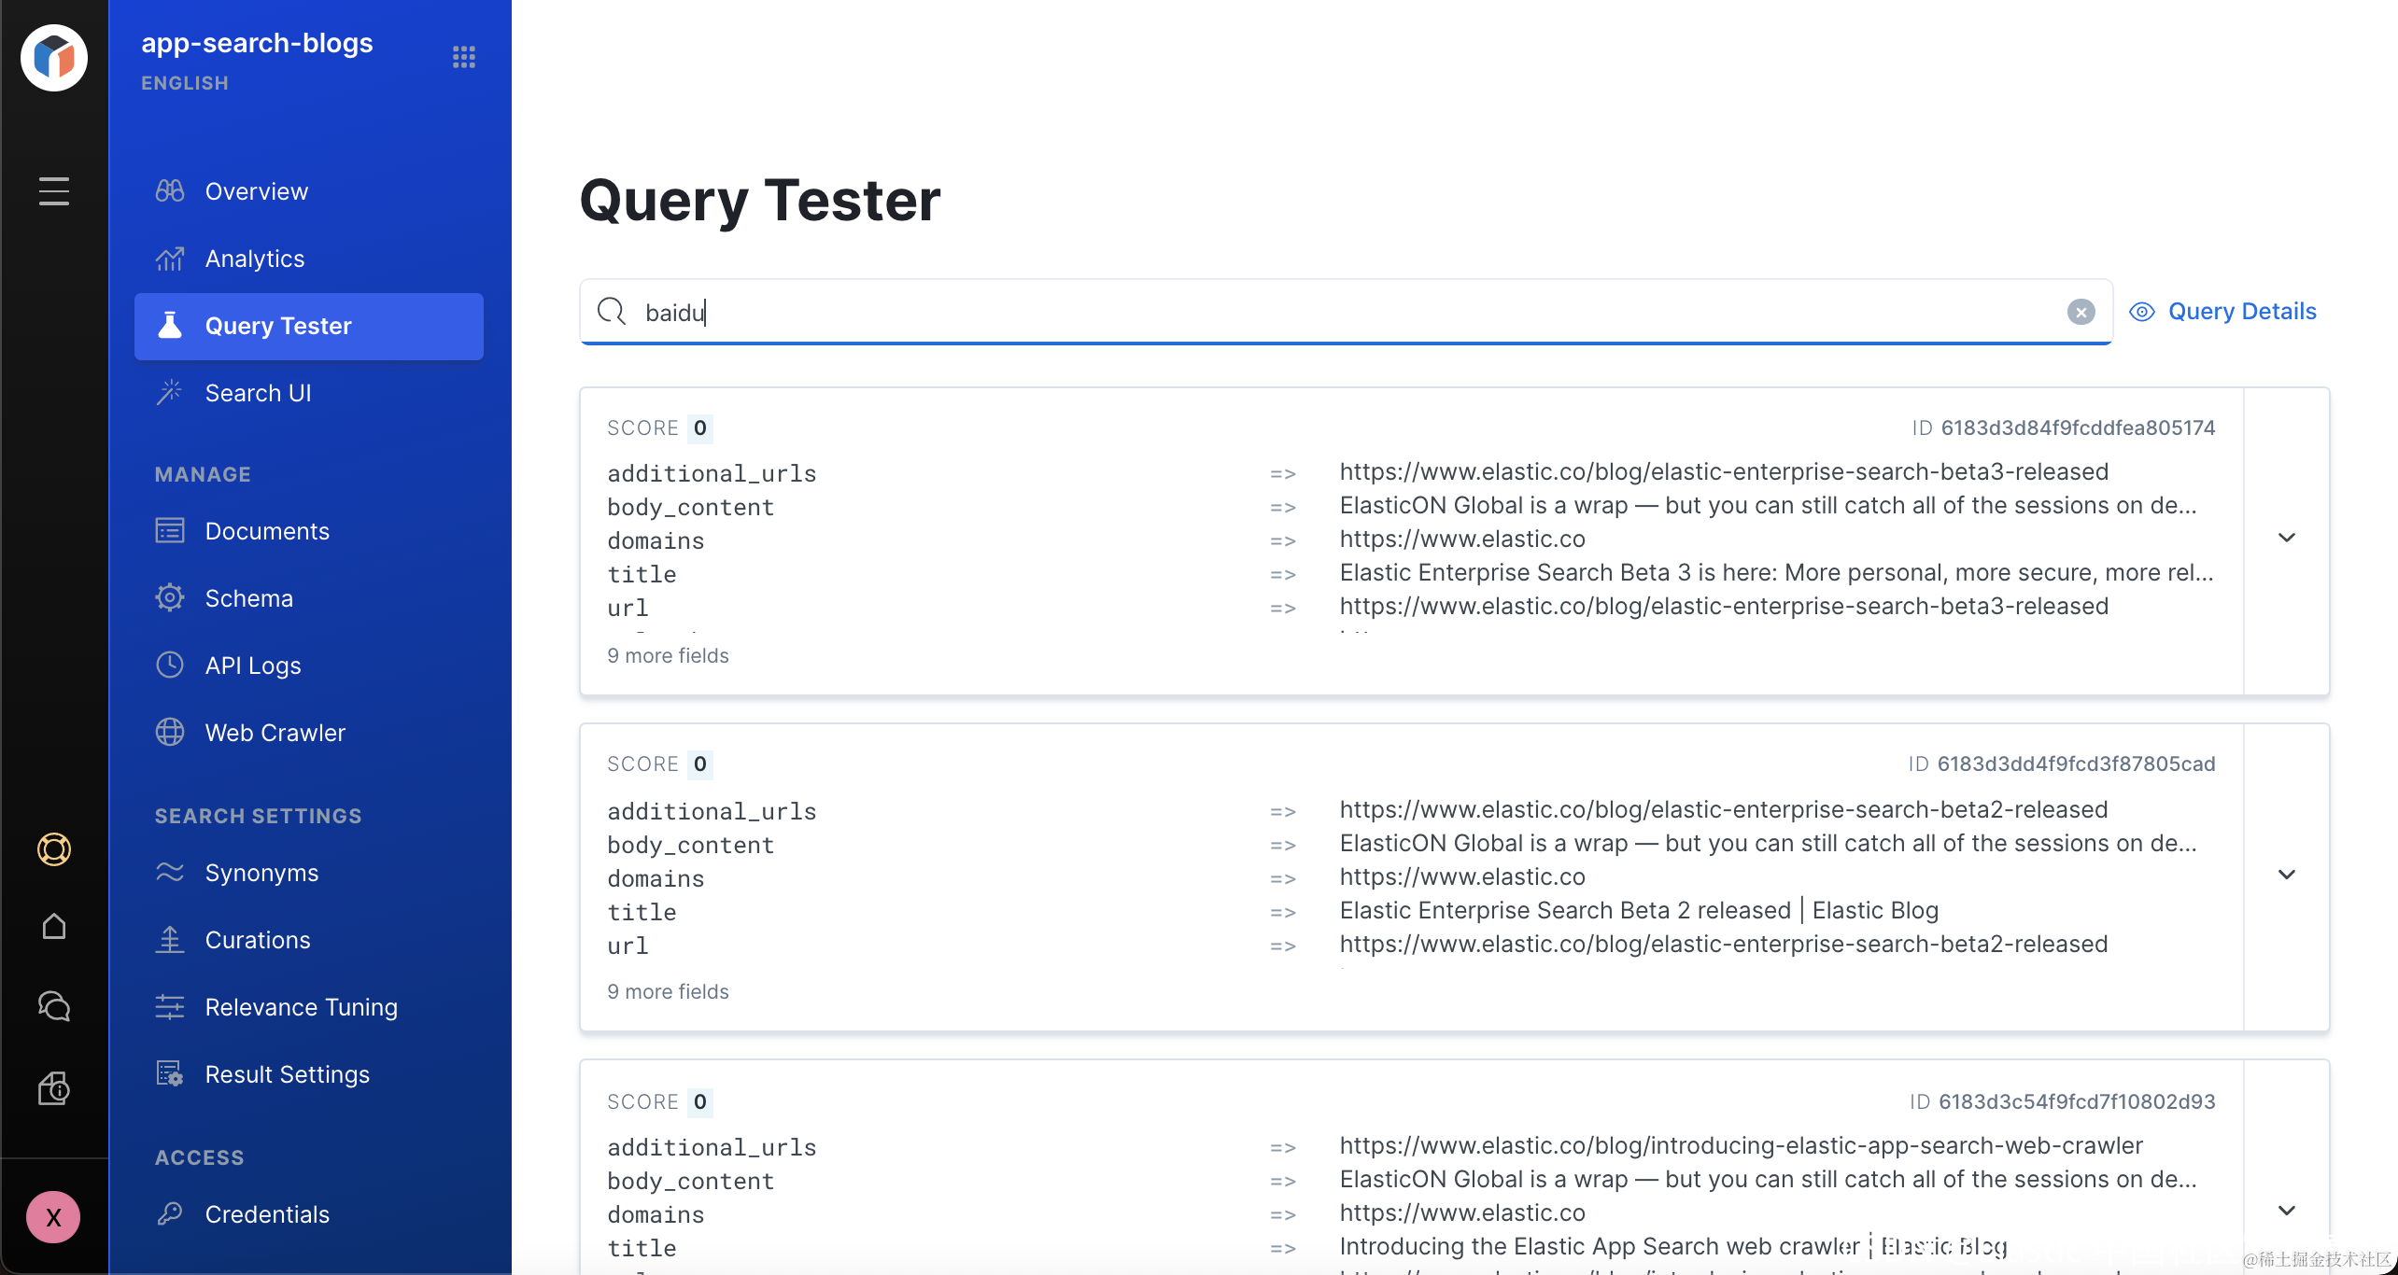Open Credentials under Access
Image resolution: width=2398 pixels, height=1275 pixels.
pos(267,1214)
